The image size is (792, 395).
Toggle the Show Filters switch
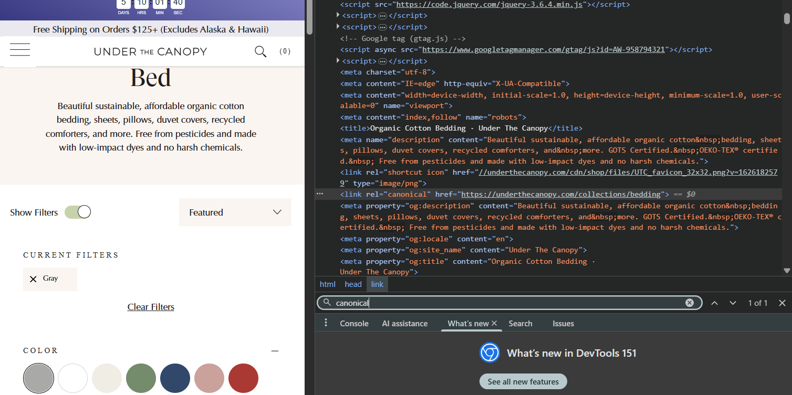(x=78, y=212)
